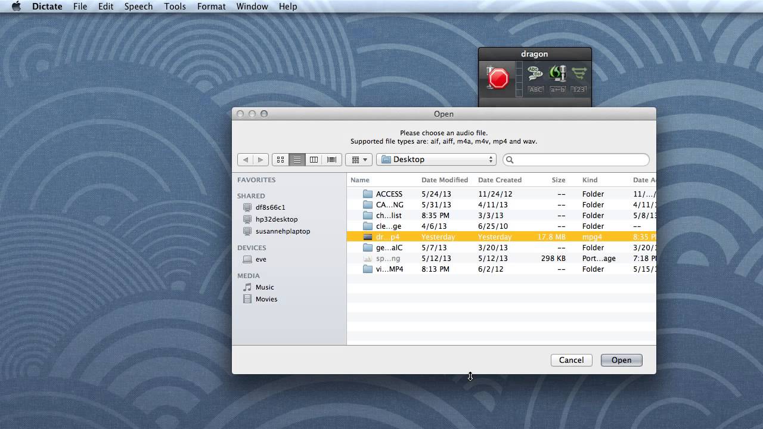Open the Window menu
763x429 pixels.
click(252, 7)
